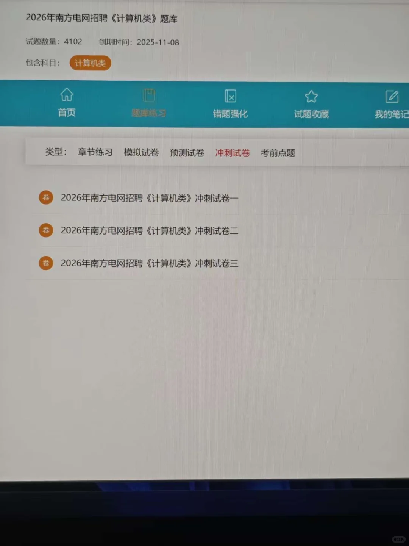Select the 预测试卷 type filter
Image resolution: width=409 pixels, height=546 pixels.
click(187, 153)
